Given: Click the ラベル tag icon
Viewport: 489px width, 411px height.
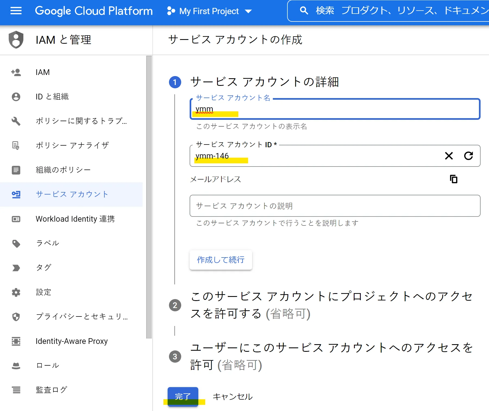Looking at the screenshot, I should (x=16, y=244).
